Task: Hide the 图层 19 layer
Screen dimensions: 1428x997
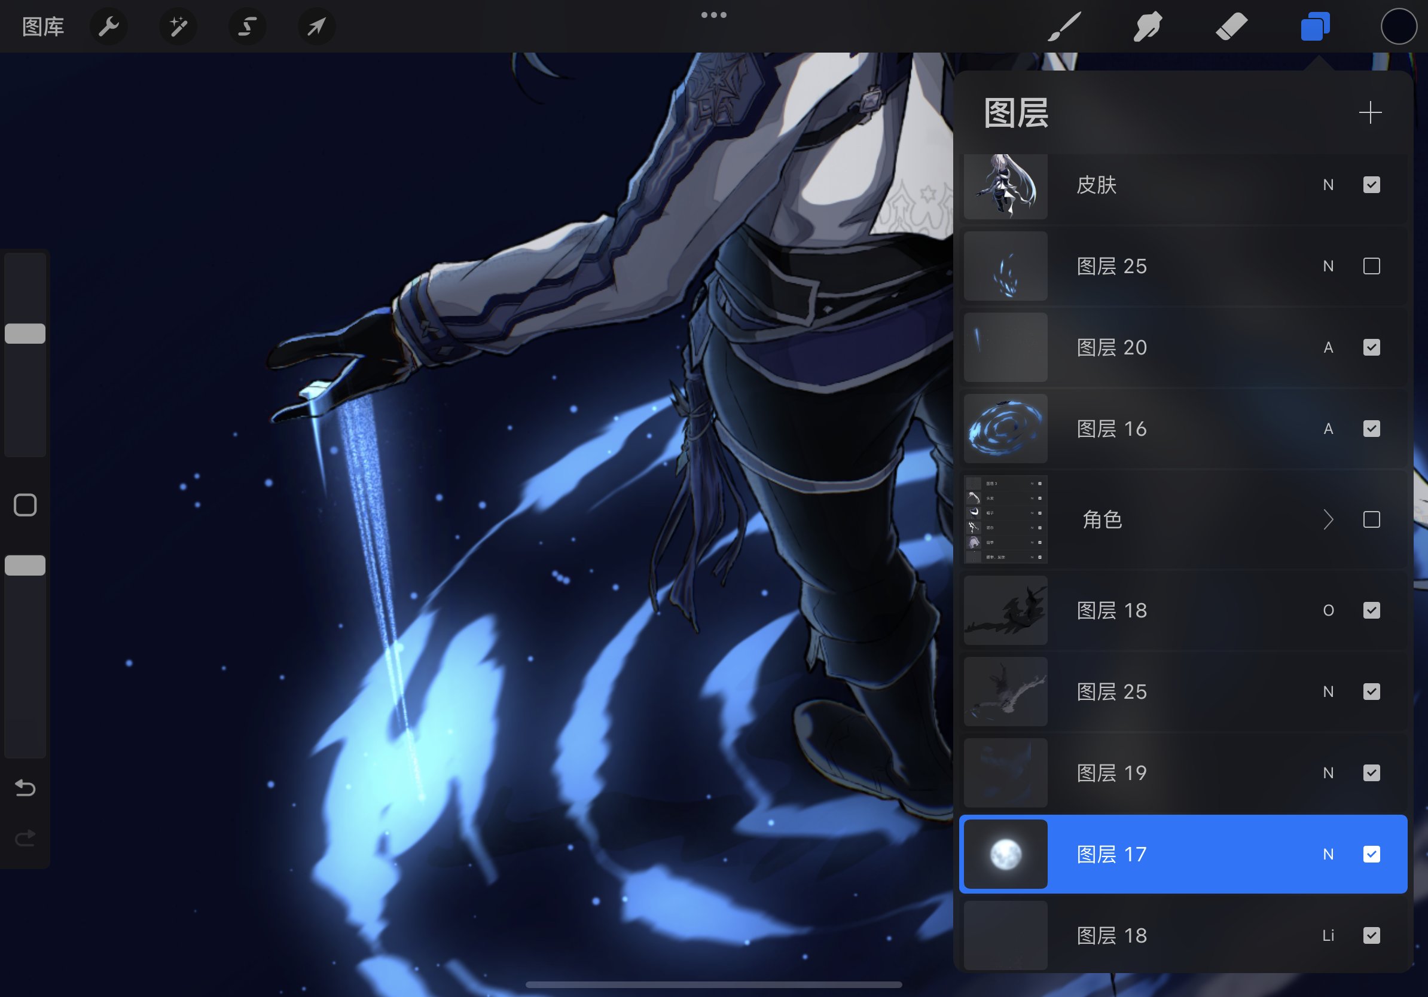Action: [x=1371, y=773]
